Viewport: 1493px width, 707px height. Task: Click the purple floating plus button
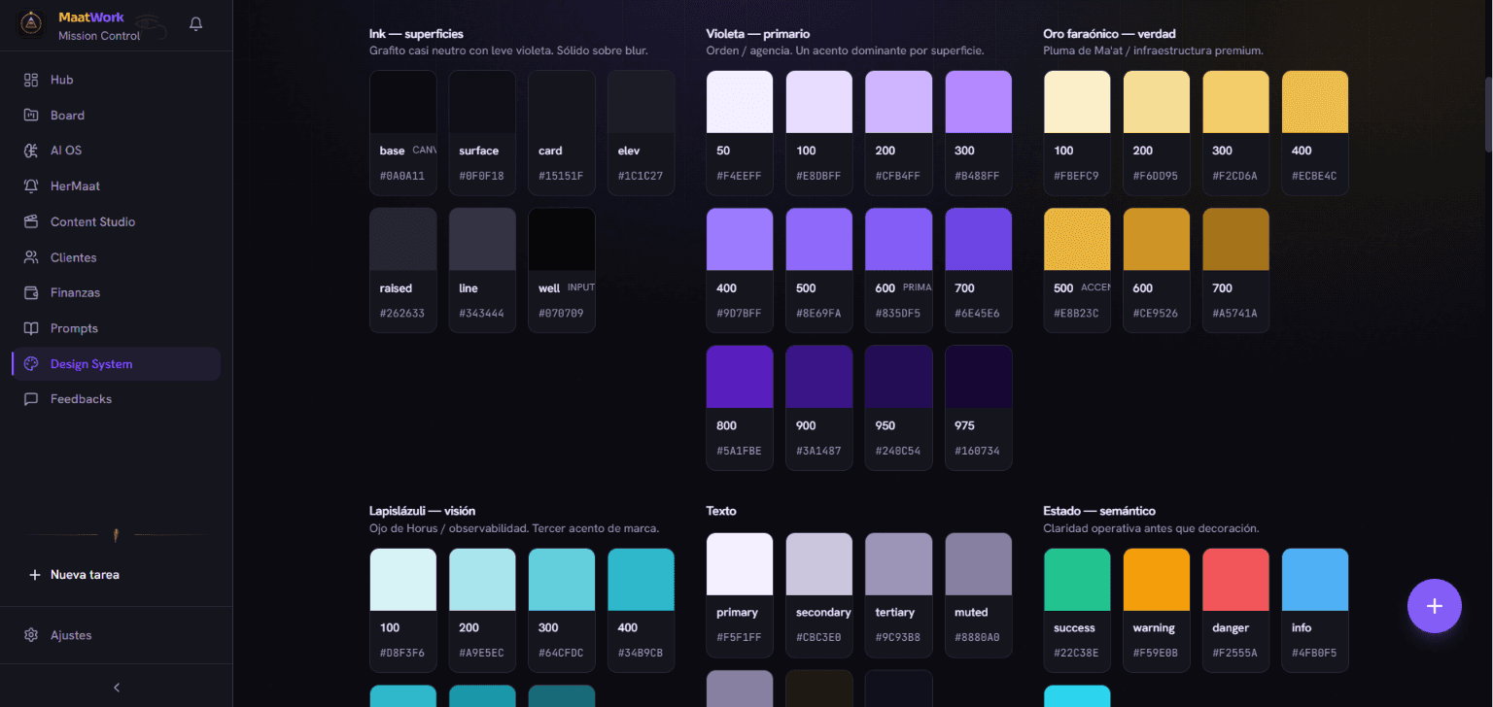(1435, 606)
